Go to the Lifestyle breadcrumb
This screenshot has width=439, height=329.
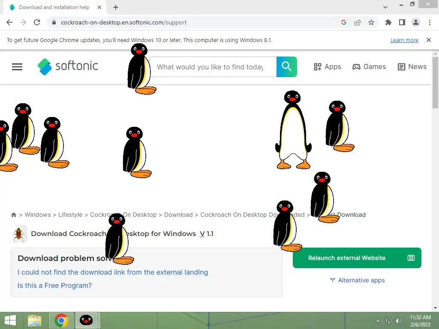click(x=70, y=215)
